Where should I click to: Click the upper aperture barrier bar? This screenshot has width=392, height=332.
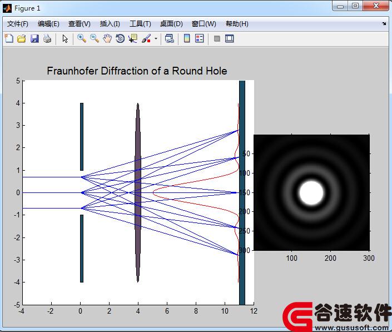coord(82,136)
